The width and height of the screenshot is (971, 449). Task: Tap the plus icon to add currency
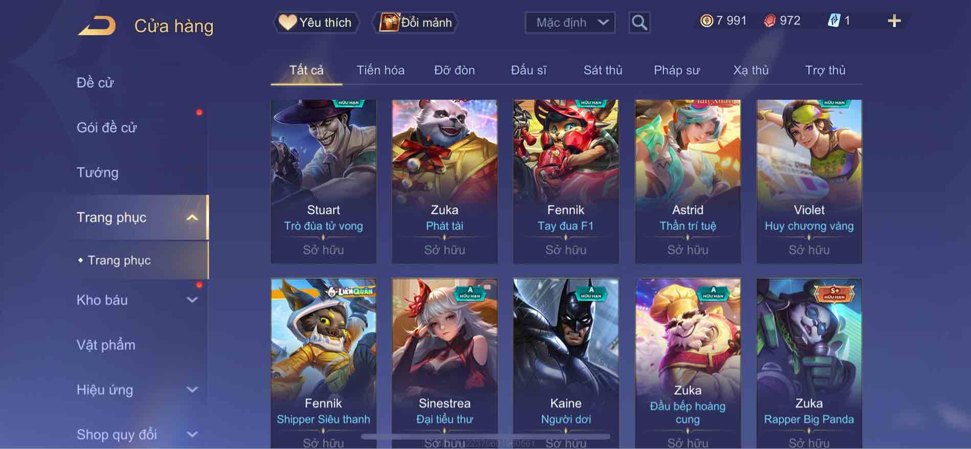[x=894, y=21]
